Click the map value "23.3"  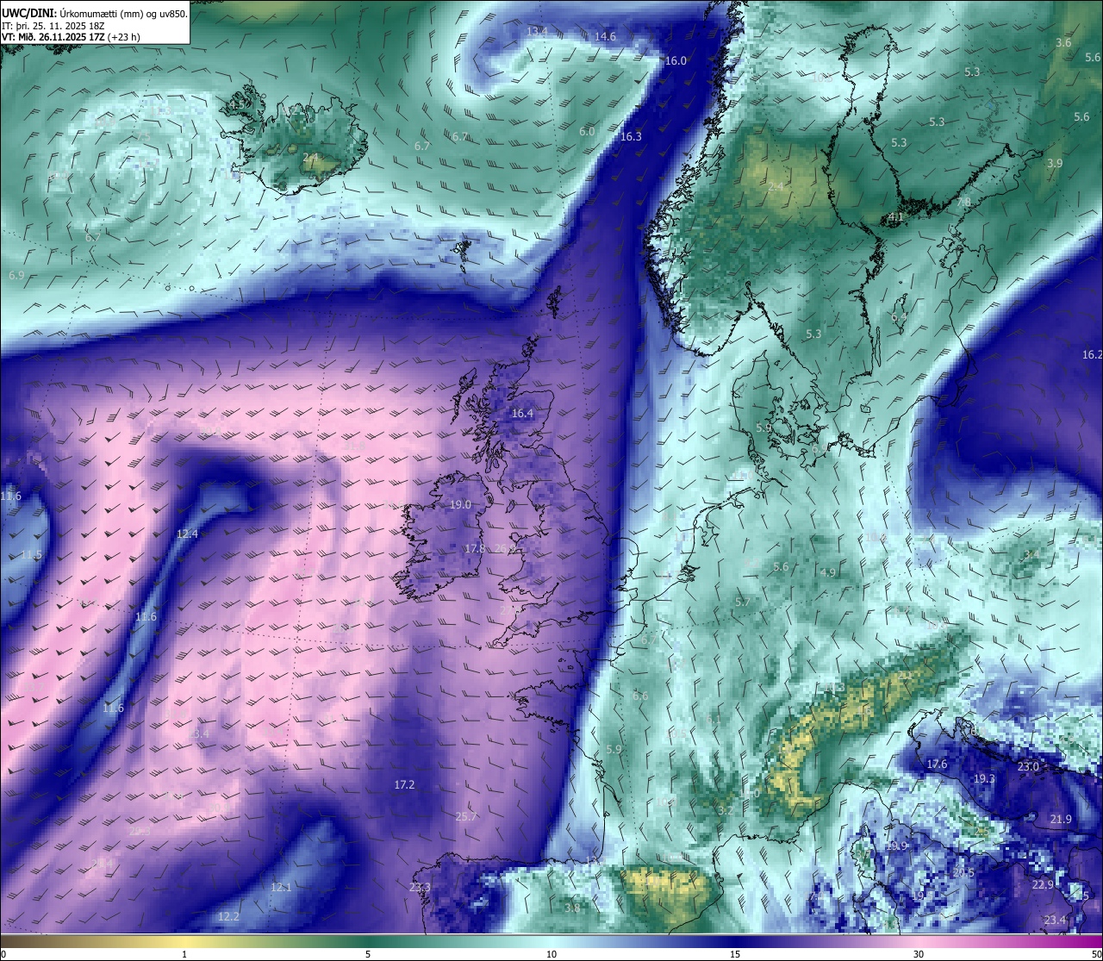(x=420, y=888)
